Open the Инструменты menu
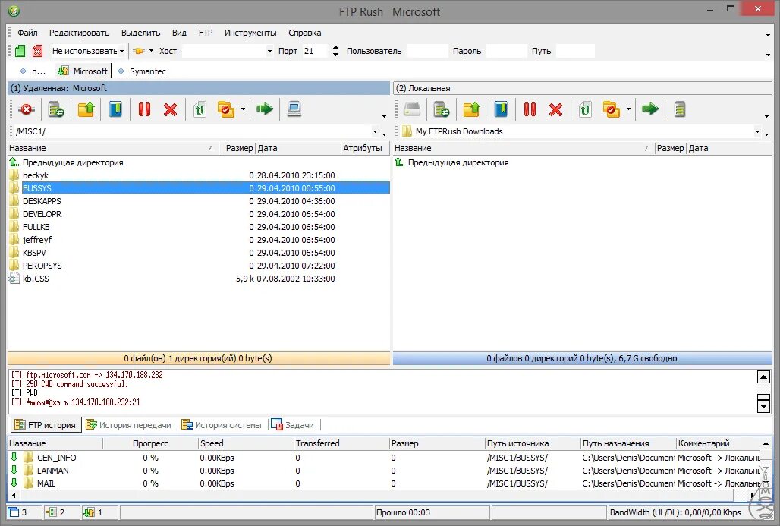The image size is (780, 526). pos(250,33)
